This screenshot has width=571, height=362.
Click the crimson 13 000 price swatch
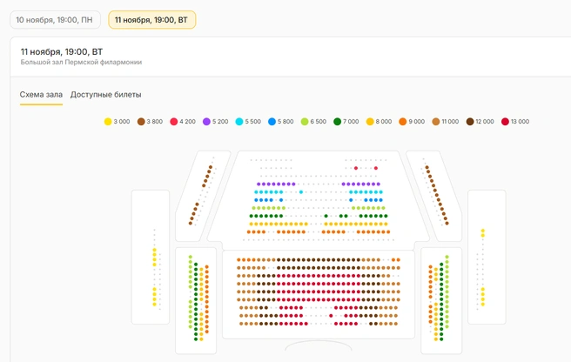click(505, 122)
